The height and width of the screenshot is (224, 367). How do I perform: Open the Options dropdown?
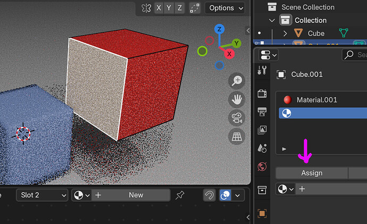click(x=225, y=8)
